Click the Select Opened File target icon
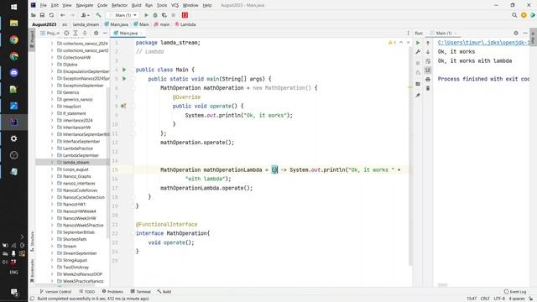Screen dimensions: 537x302 [66, 33]
